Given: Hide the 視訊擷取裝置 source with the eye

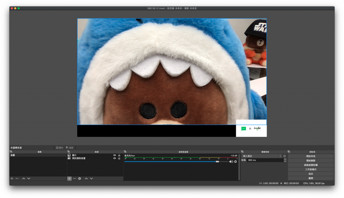Looking at the screenshot, I should tap(115, 158).
